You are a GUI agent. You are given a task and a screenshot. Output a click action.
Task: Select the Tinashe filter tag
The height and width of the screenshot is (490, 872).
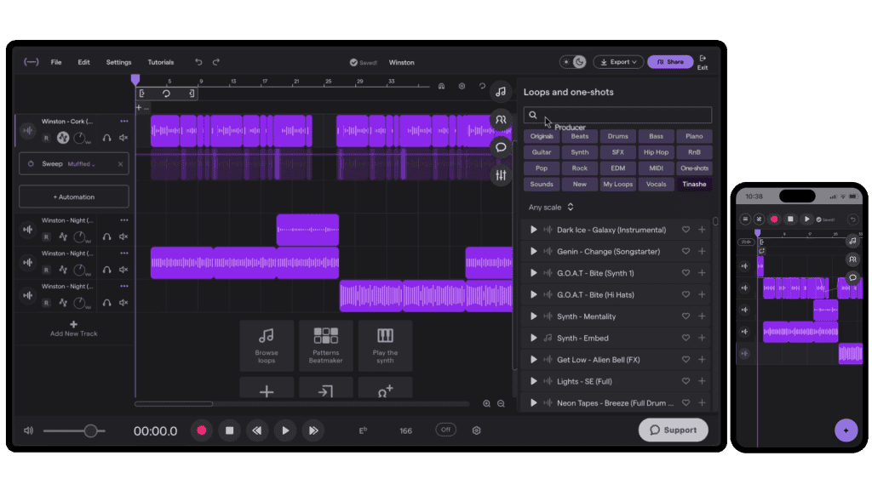point(694,184)
